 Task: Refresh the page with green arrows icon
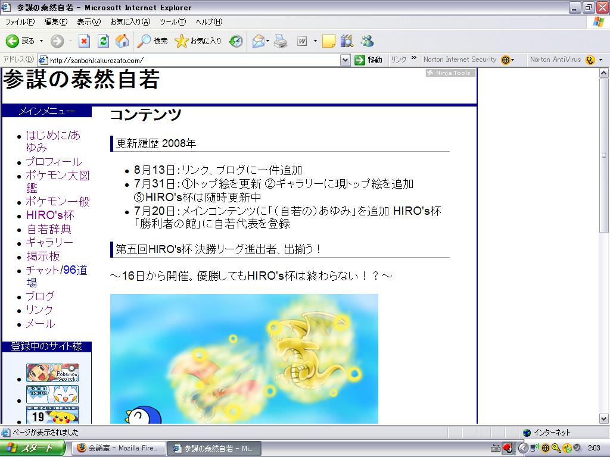(x=103, y=41)
